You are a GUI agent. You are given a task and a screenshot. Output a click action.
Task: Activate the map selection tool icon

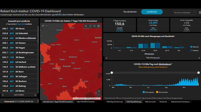(43, 26)
